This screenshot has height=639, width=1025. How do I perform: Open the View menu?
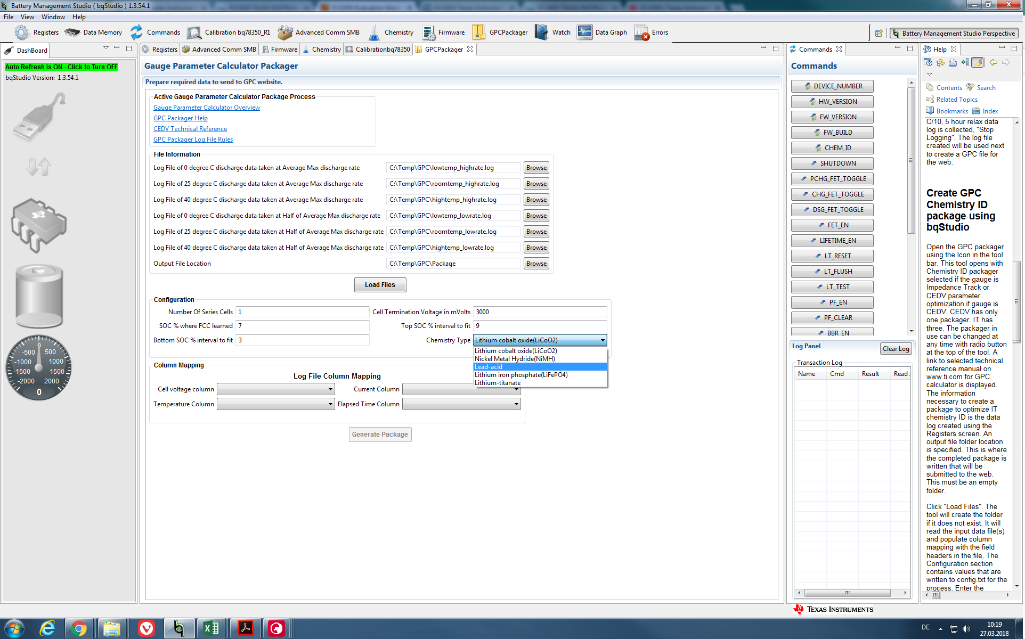pos(27,17)
